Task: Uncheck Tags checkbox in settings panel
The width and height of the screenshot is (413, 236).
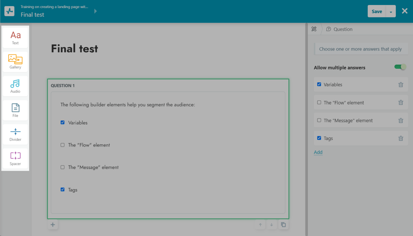Action: [319, 138]
